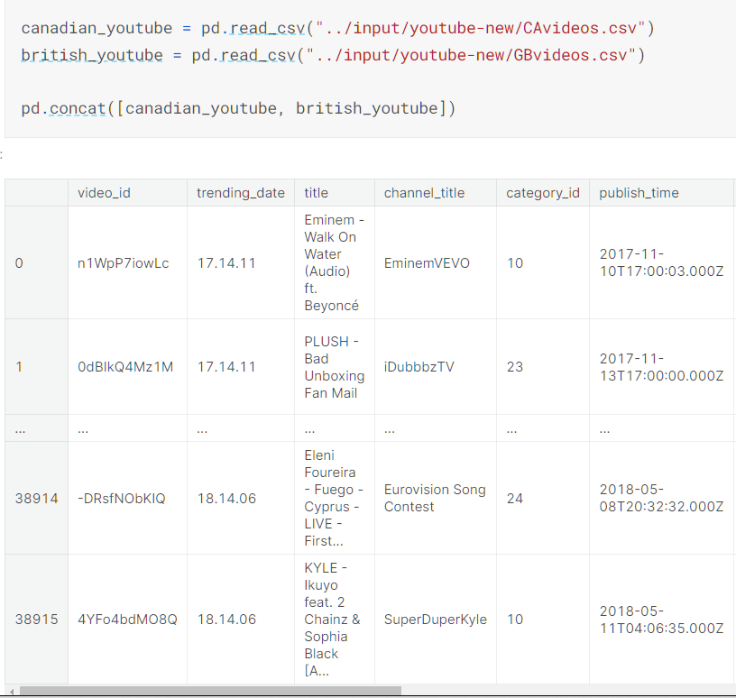Click the pd.concat line in the code cell
The image size is (736, 698).
238,109
